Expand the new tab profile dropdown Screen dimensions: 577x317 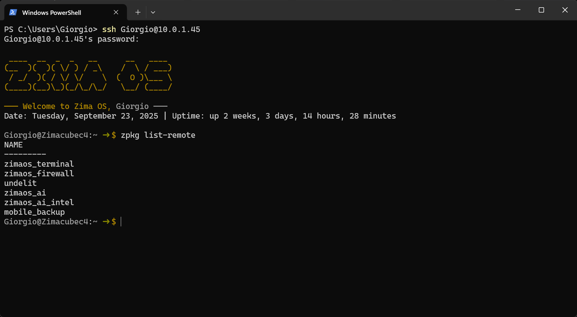point(153,12)
